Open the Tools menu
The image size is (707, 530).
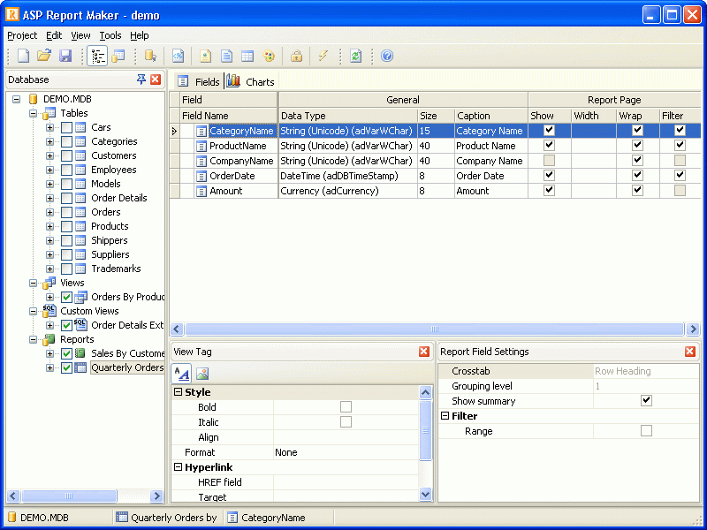pyautogui.click(x=110, y=35)
